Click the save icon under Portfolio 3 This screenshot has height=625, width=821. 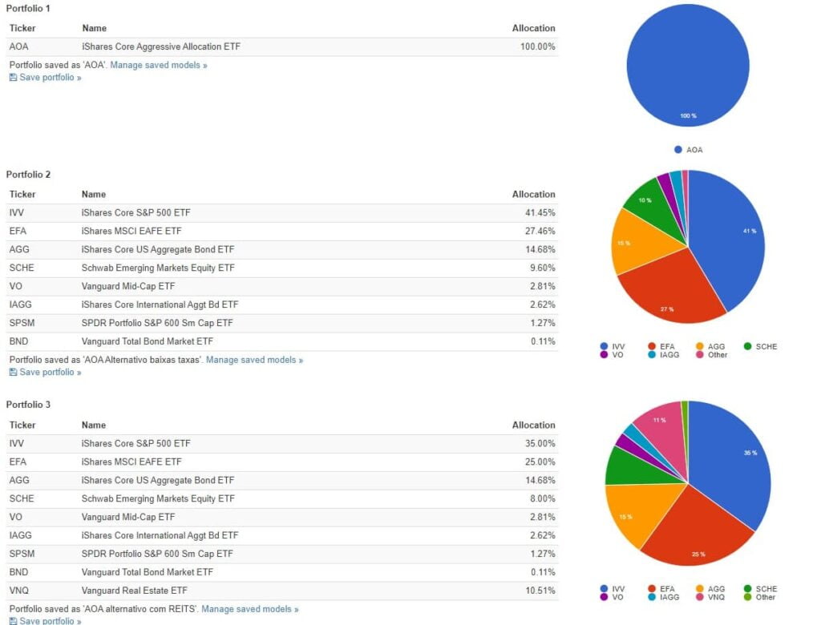point(13,621)
